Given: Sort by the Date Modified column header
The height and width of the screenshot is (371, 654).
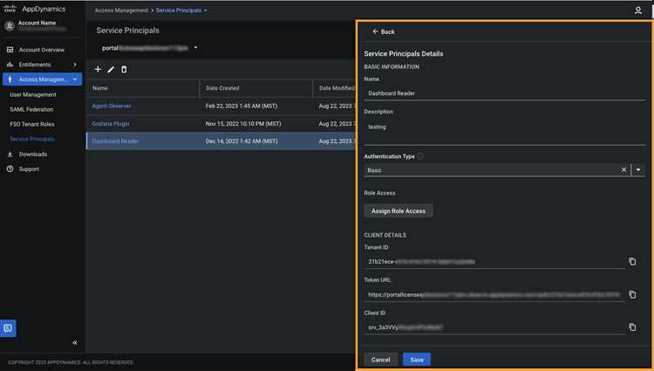Looking at the screenshot, I should pos(337,88).
